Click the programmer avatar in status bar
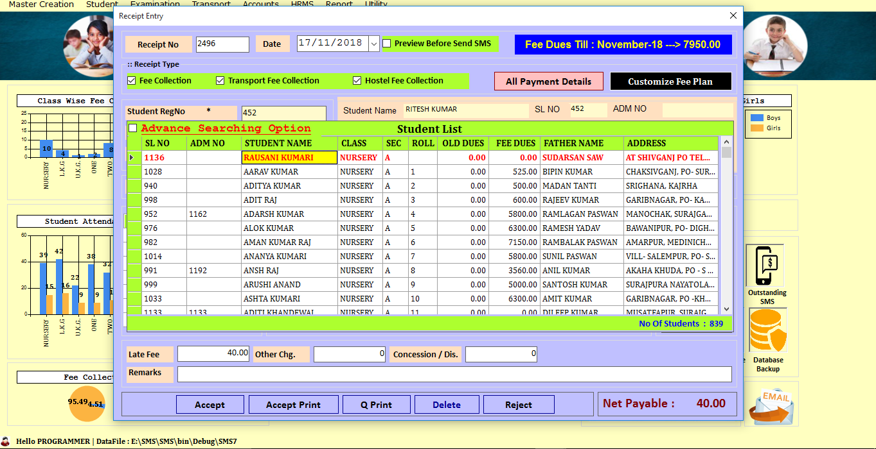Image resolution: width=876 pixels, height=449 pixels. [6, 441]
